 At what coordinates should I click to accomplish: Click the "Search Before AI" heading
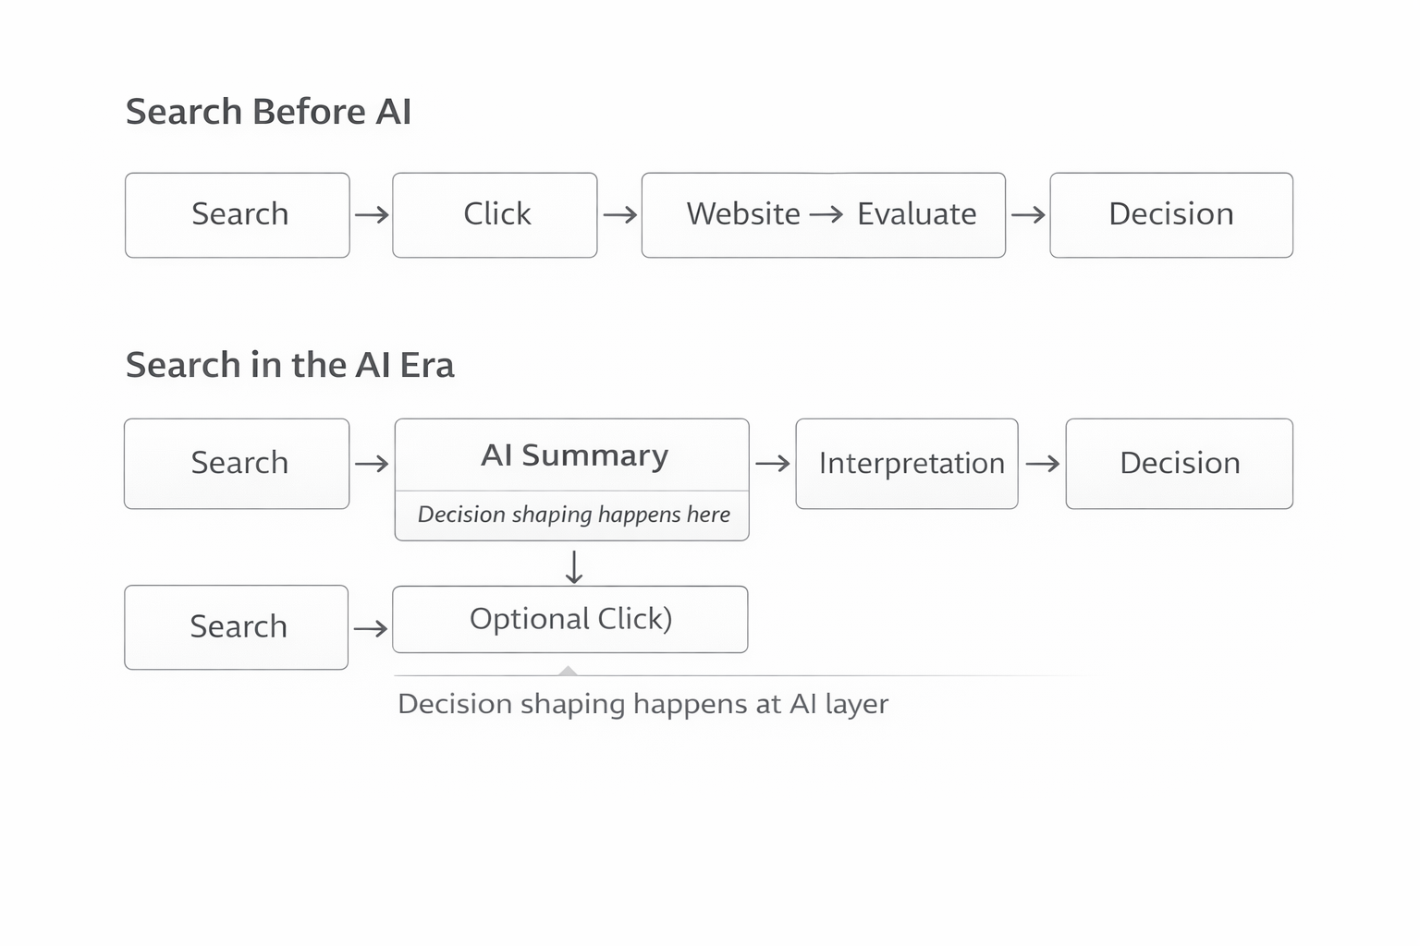268,112
